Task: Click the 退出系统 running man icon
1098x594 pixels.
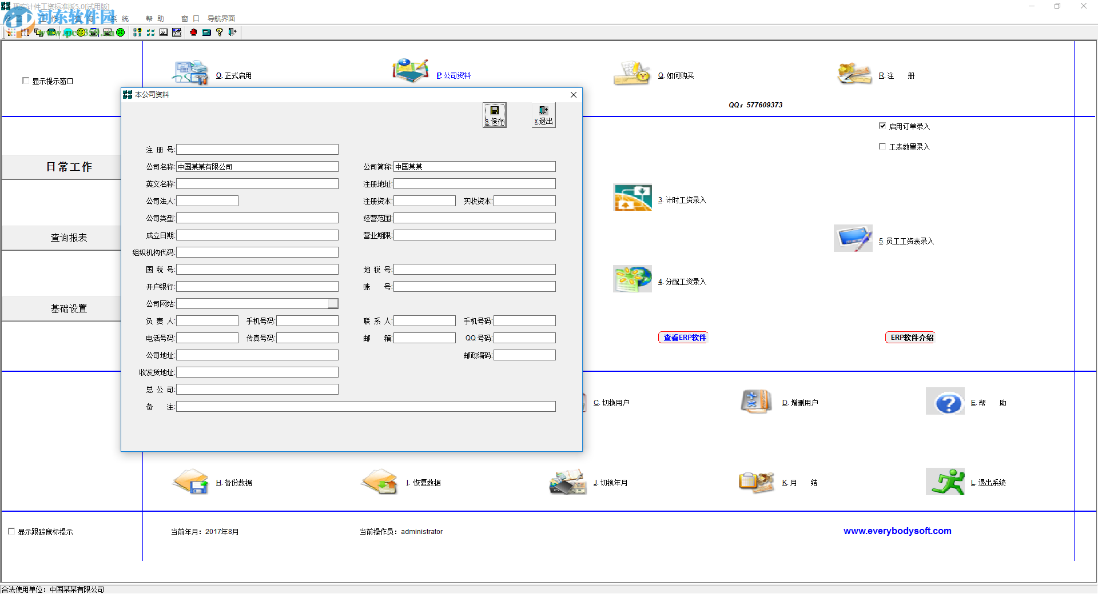Action: (x=945, y=481)
